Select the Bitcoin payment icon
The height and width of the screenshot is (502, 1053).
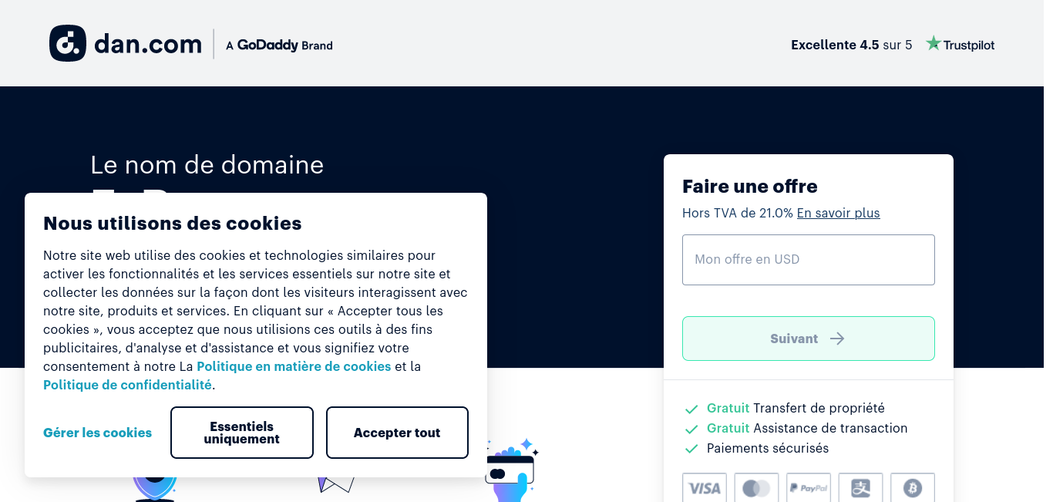913,488
